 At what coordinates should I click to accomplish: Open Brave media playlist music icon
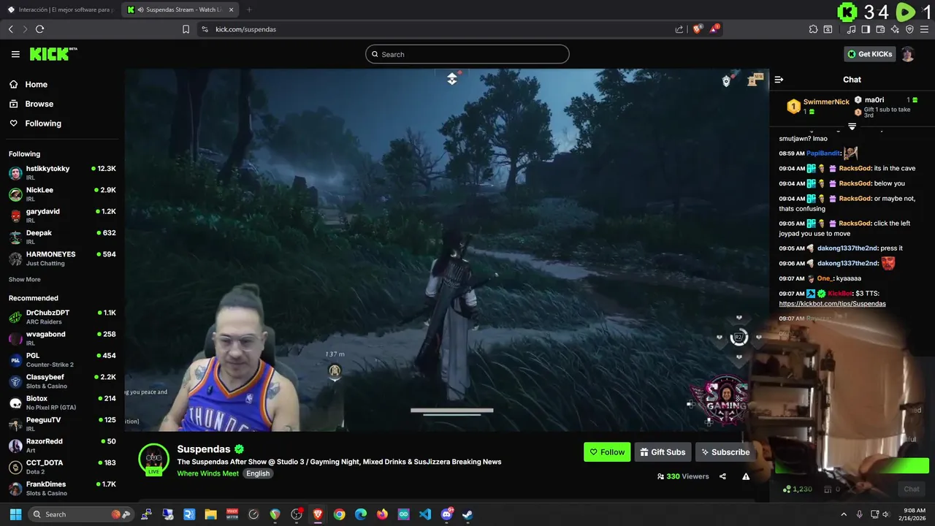851,29
